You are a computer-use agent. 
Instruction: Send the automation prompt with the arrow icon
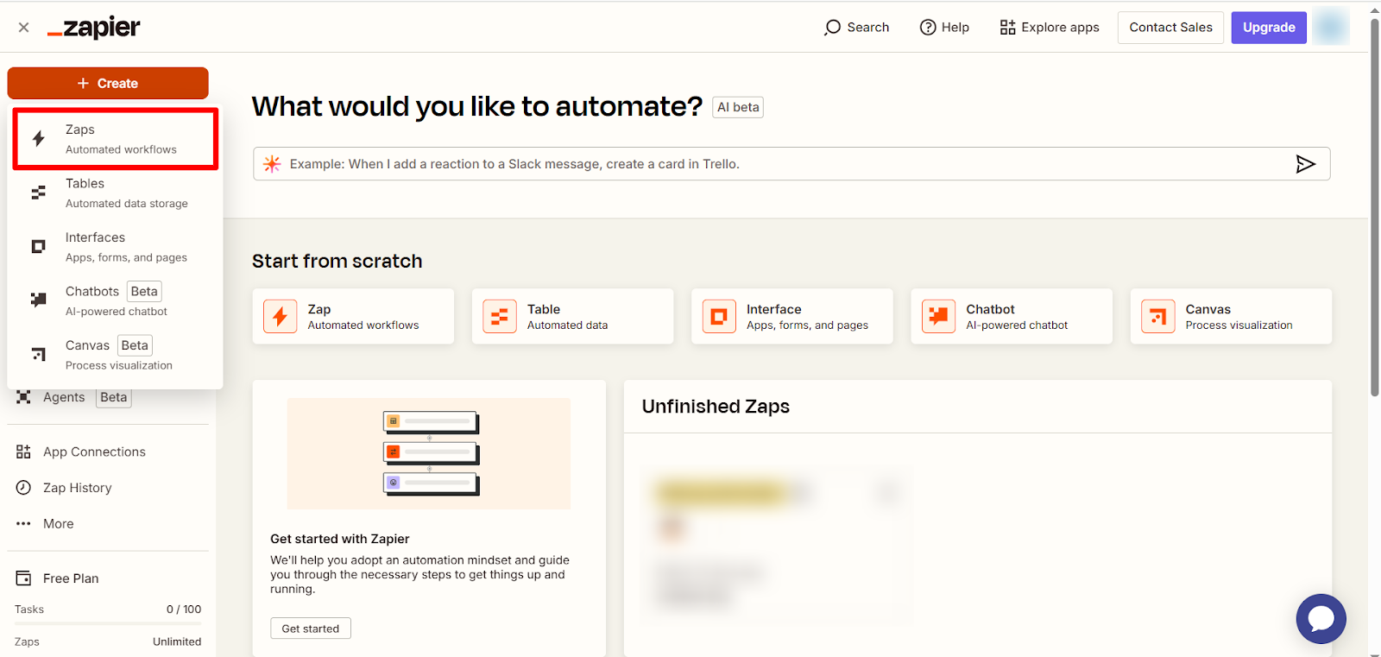(x=1305, y=164)
